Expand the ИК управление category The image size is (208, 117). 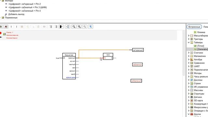[188, 87]
